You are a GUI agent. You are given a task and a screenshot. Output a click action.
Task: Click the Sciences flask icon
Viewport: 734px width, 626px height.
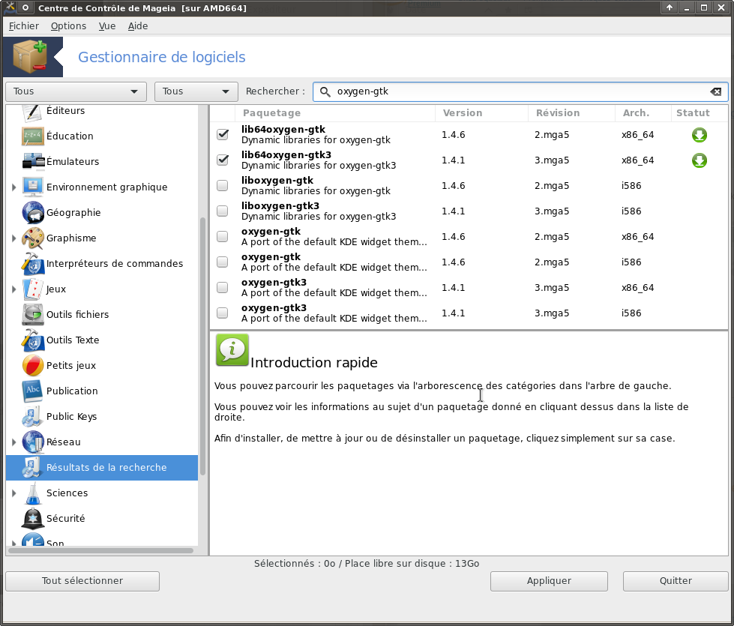(x=33, y=493)
